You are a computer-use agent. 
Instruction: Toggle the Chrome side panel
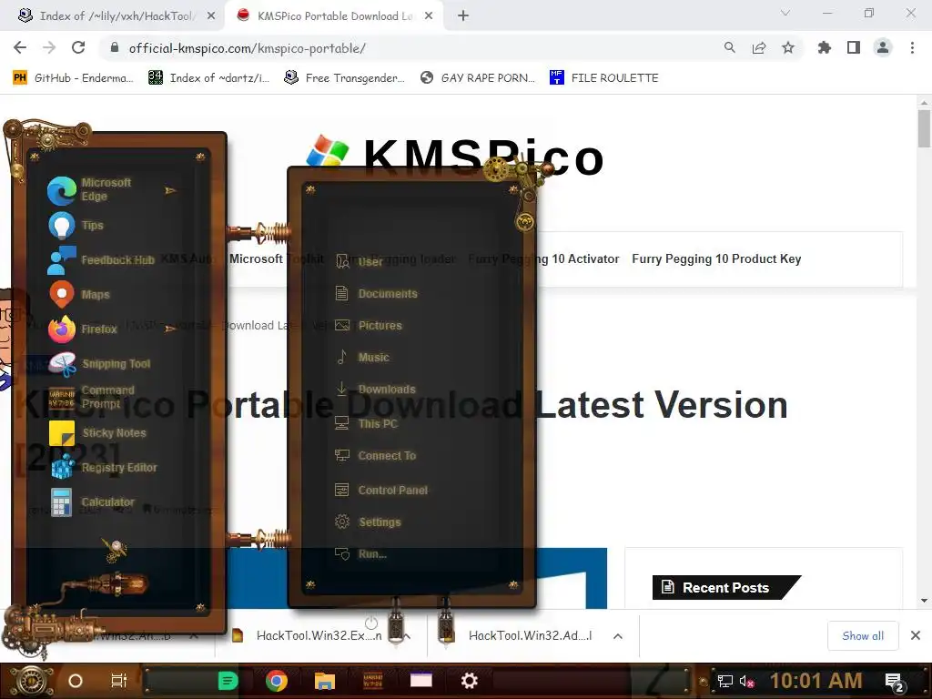[854, 48]
